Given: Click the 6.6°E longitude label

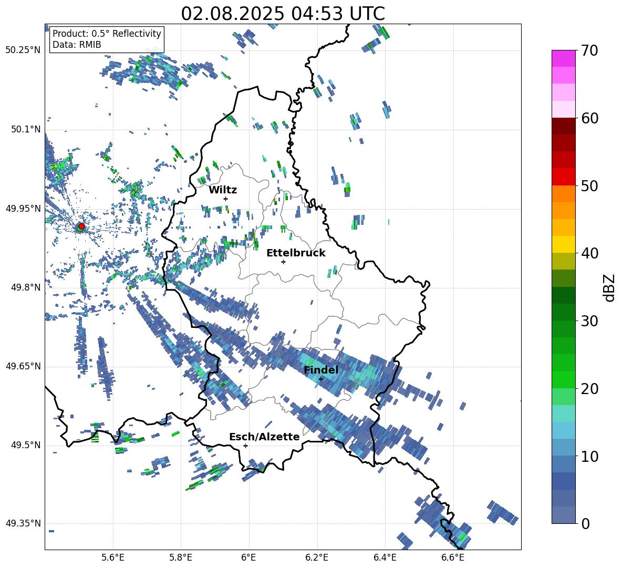Looking at the screenshot, I should pos(453,557).
